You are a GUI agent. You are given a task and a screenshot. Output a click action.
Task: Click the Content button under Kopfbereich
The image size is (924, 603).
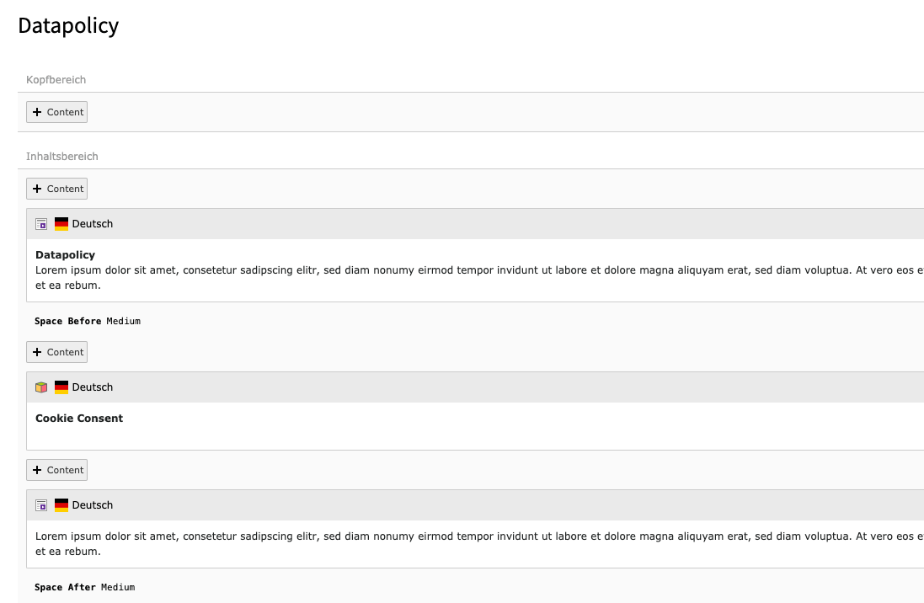(56, 112)
